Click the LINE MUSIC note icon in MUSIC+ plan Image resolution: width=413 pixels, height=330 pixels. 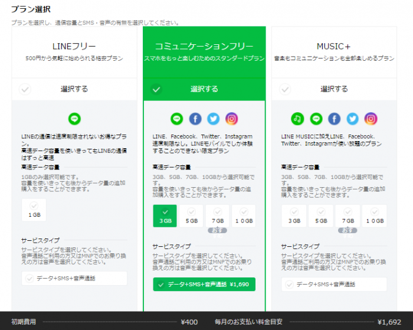coord(297,119)
